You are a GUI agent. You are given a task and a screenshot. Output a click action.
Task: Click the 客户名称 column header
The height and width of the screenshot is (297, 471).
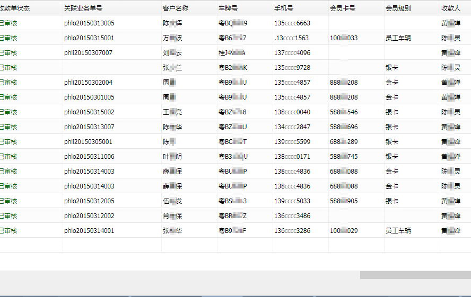pyautogui.click(x=175, y=8)
